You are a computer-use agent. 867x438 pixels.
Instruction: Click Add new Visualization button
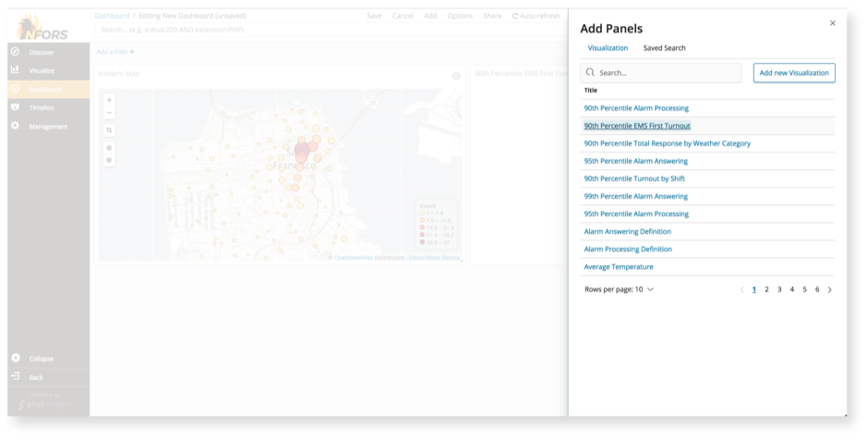[x=793, y=73]
